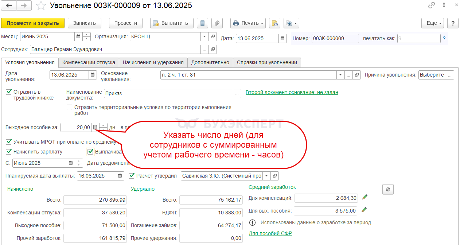Edit average earnings for severance pencil icon

365,210
